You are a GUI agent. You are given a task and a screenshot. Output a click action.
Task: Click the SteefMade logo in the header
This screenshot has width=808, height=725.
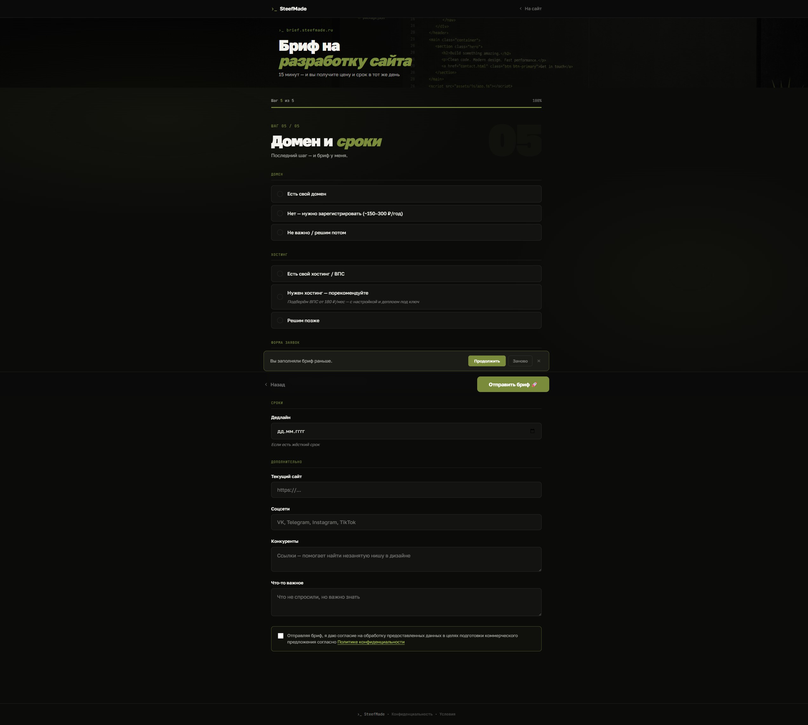pyautogui.click(x=289, y=9)
